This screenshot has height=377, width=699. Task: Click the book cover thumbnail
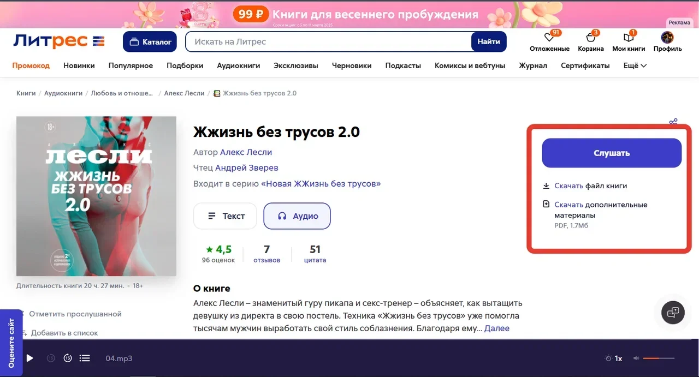click(96, 196)
